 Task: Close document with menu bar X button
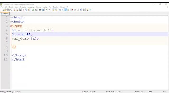point(168,7)
